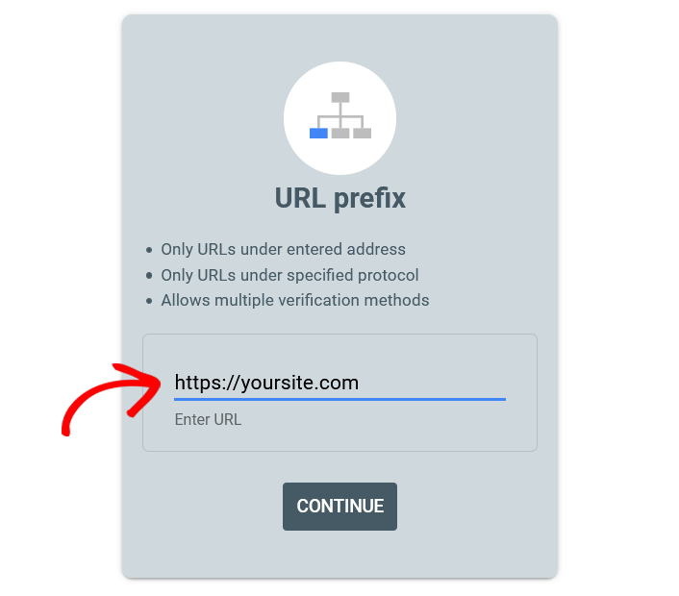Screen dimensions: 679x596
Task: Click the Enter URL helper label
Action: pyautogui.click(x=208, y=419)
